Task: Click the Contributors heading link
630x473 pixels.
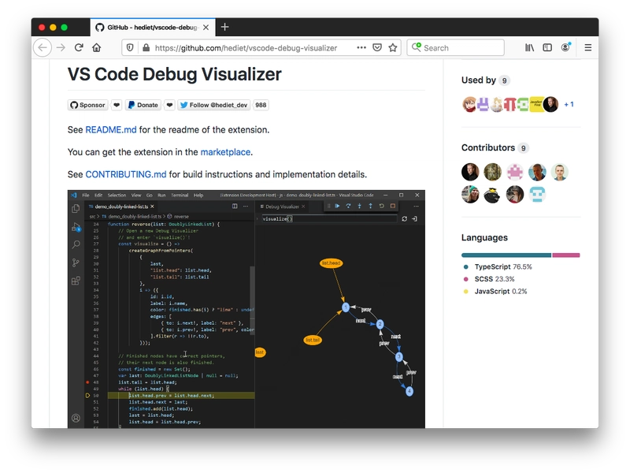Action: coord(495,147)
